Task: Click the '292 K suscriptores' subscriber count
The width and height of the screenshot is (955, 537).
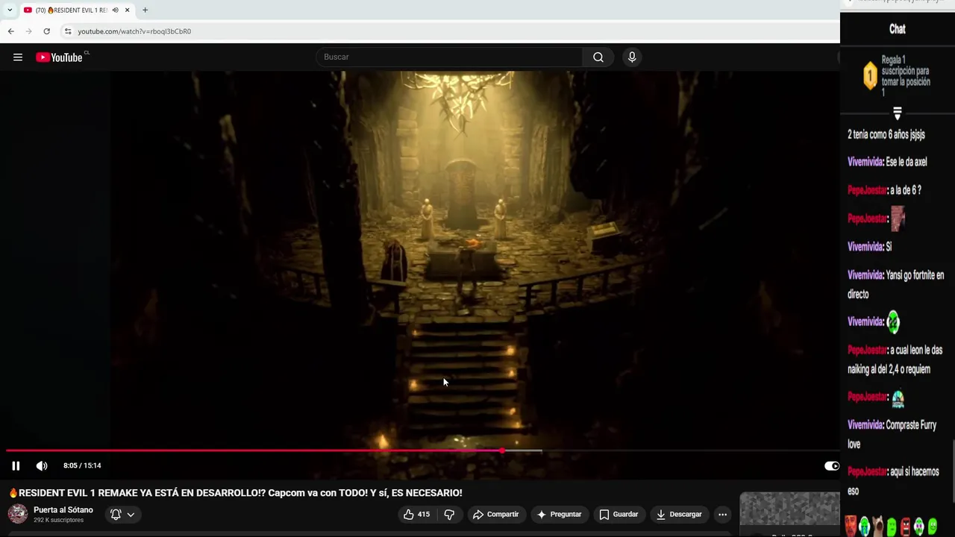Action: [x=58, y=521]
